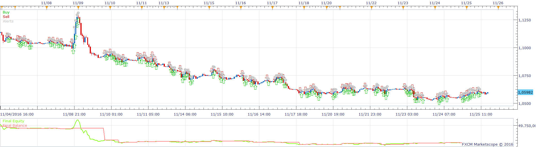Click the 1,0500 price axis label
The height and width of the screenshot is (147, 536).
525,104
